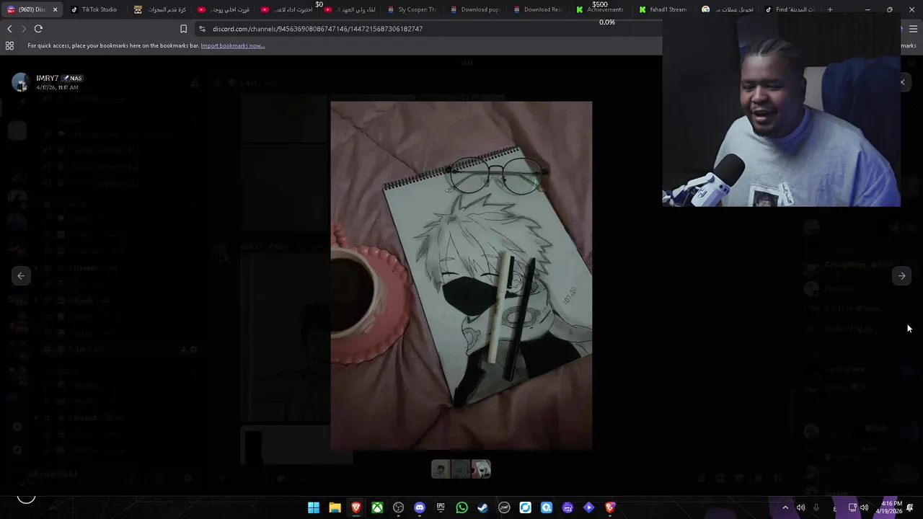923x519 pixels.
Task: Switch to the Download Res tab
Action: click(537, 9)
